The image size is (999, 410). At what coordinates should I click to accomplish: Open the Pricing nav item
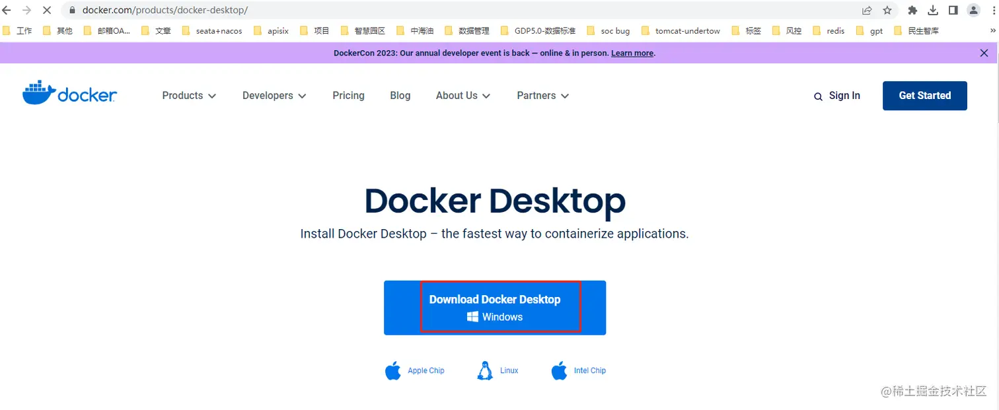coord(348,96)
